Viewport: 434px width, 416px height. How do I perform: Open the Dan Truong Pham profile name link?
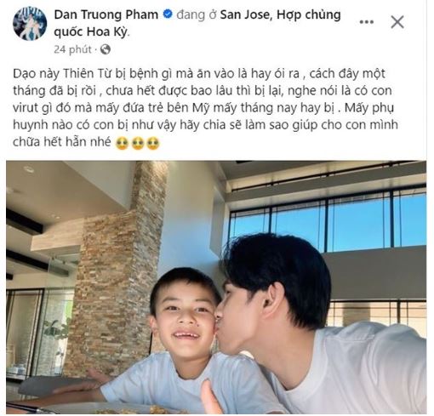106,14
